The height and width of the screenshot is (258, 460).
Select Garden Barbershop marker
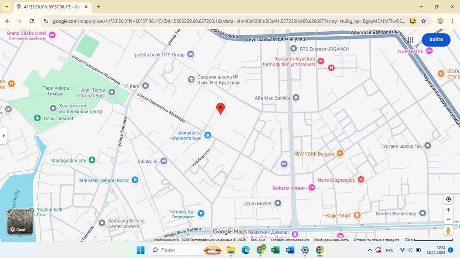pyautogui.click(x=422, y=213)
